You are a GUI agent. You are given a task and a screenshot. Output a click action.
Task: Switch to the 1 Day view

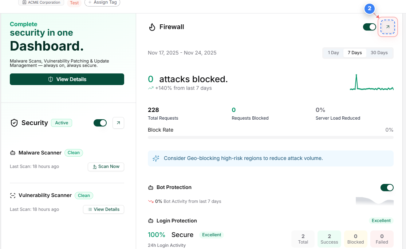click(333, 53)
